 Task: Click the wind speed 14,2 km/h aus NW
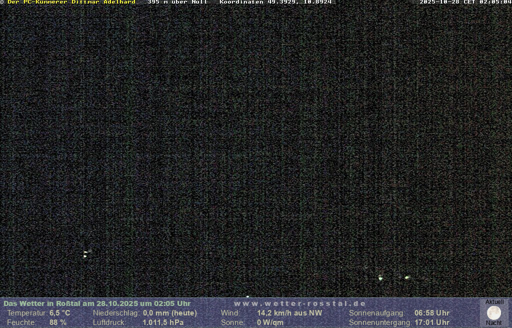289,313
